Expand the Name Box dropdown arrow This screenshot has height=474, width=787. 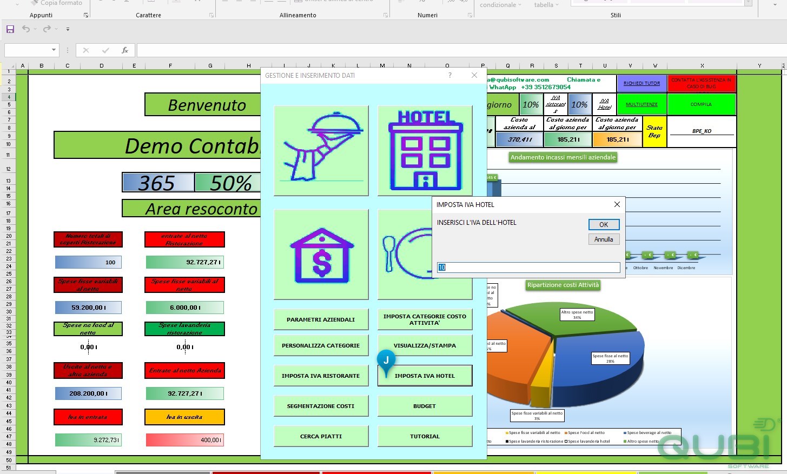point(54,50)
